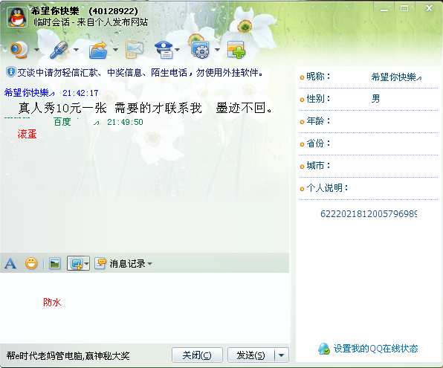Send SMS with phone mail icon

coord(135,50)
